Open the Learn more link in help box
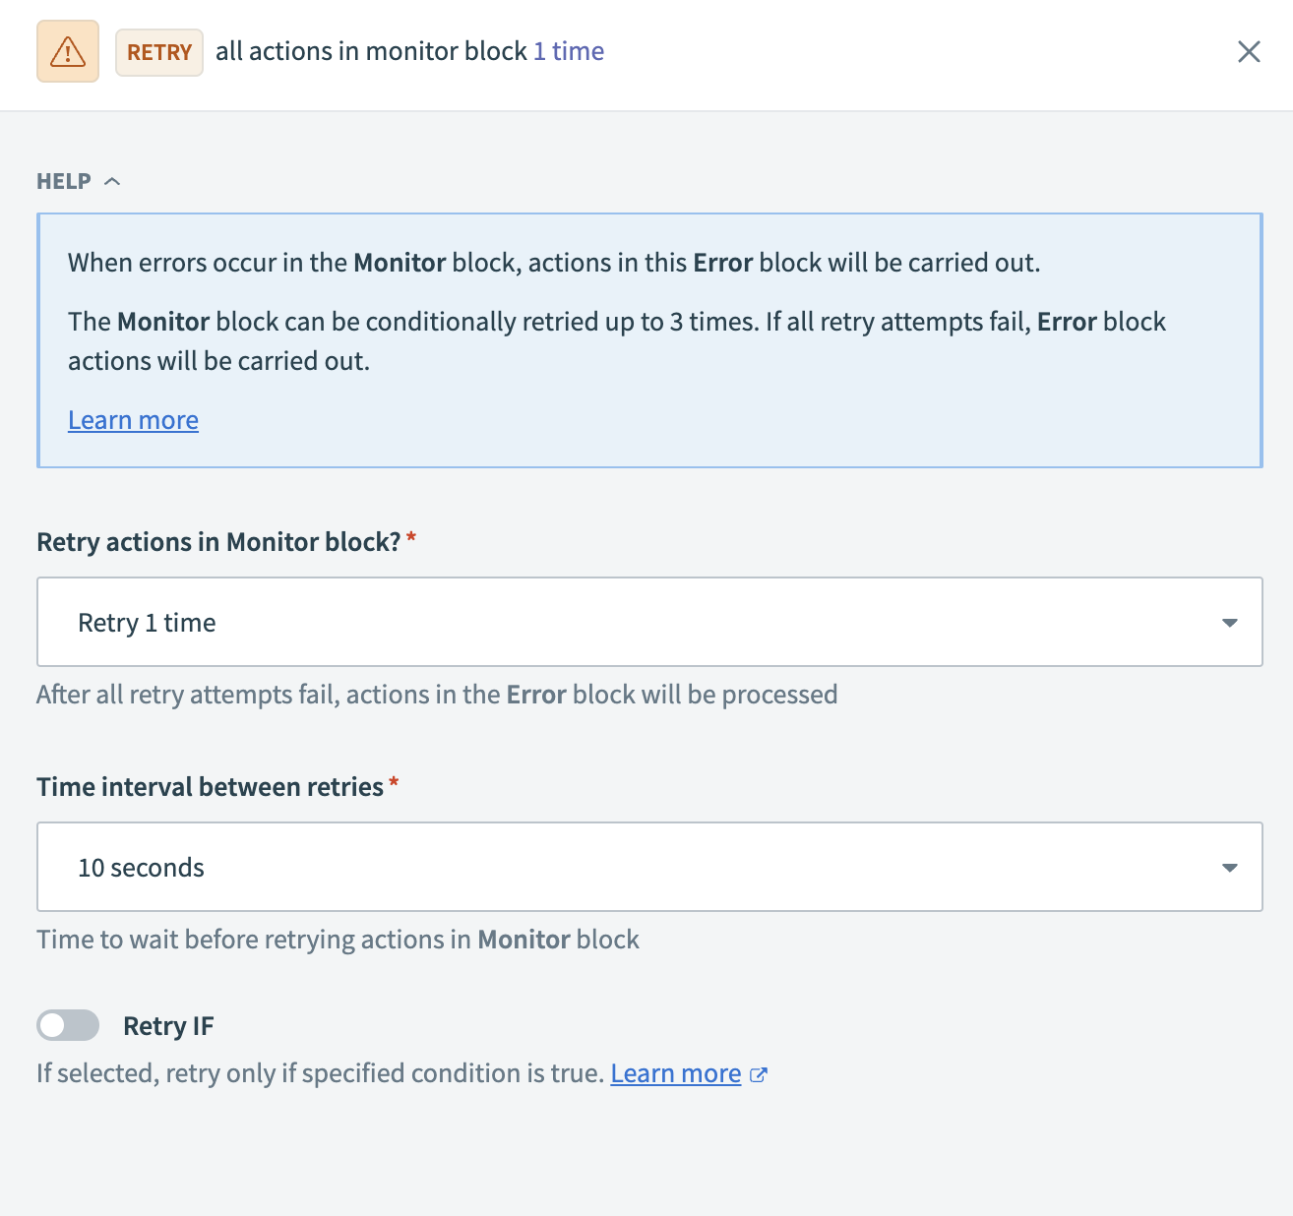This screenshot has width=1293, height=1216. pyautogui.click(x=133, y=420)
